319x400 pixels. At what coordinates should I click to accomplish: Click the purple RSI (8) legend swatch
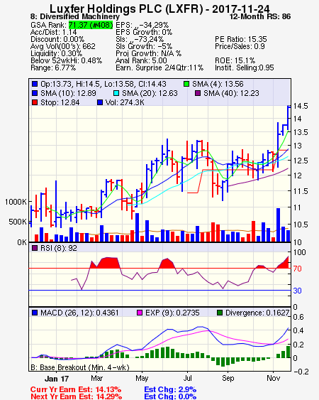[35, 248]
